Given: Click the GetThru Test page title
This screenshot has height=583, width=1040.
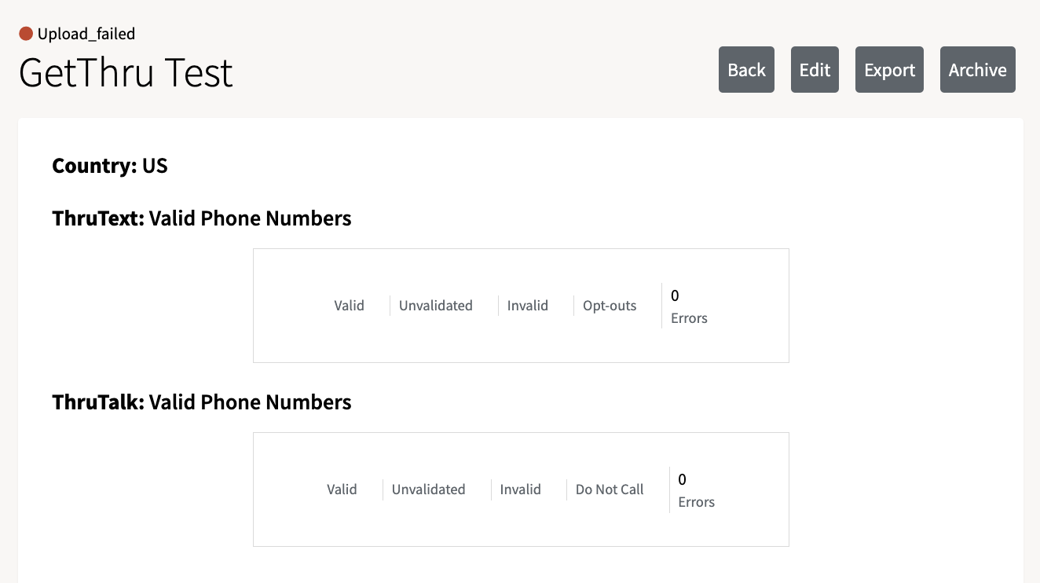Looking at the screenshot, I should tap(126, 72).
